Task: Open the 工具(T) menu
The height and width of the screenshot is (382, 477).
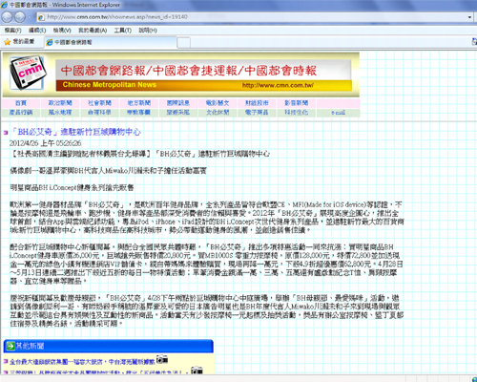Action: click(123, 31)
